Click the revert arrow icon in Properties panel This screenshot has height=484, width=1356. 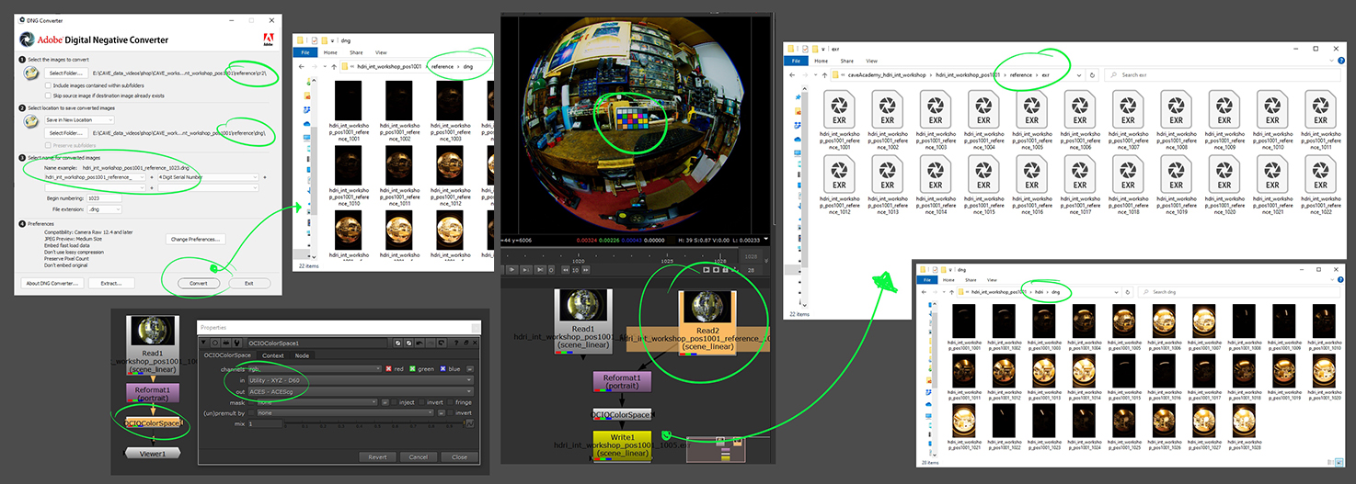442,343
